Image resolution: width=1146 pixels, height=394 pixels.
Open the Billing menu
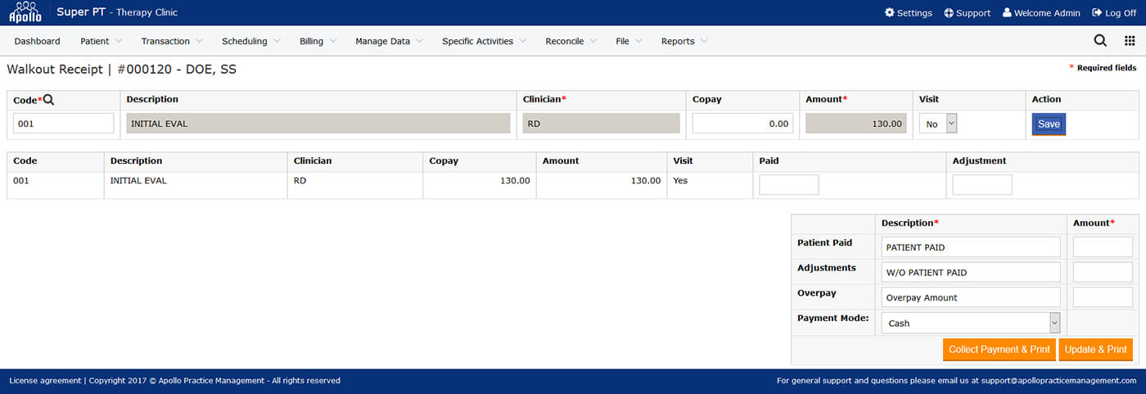pyautogui.click(x=318, y=41)
